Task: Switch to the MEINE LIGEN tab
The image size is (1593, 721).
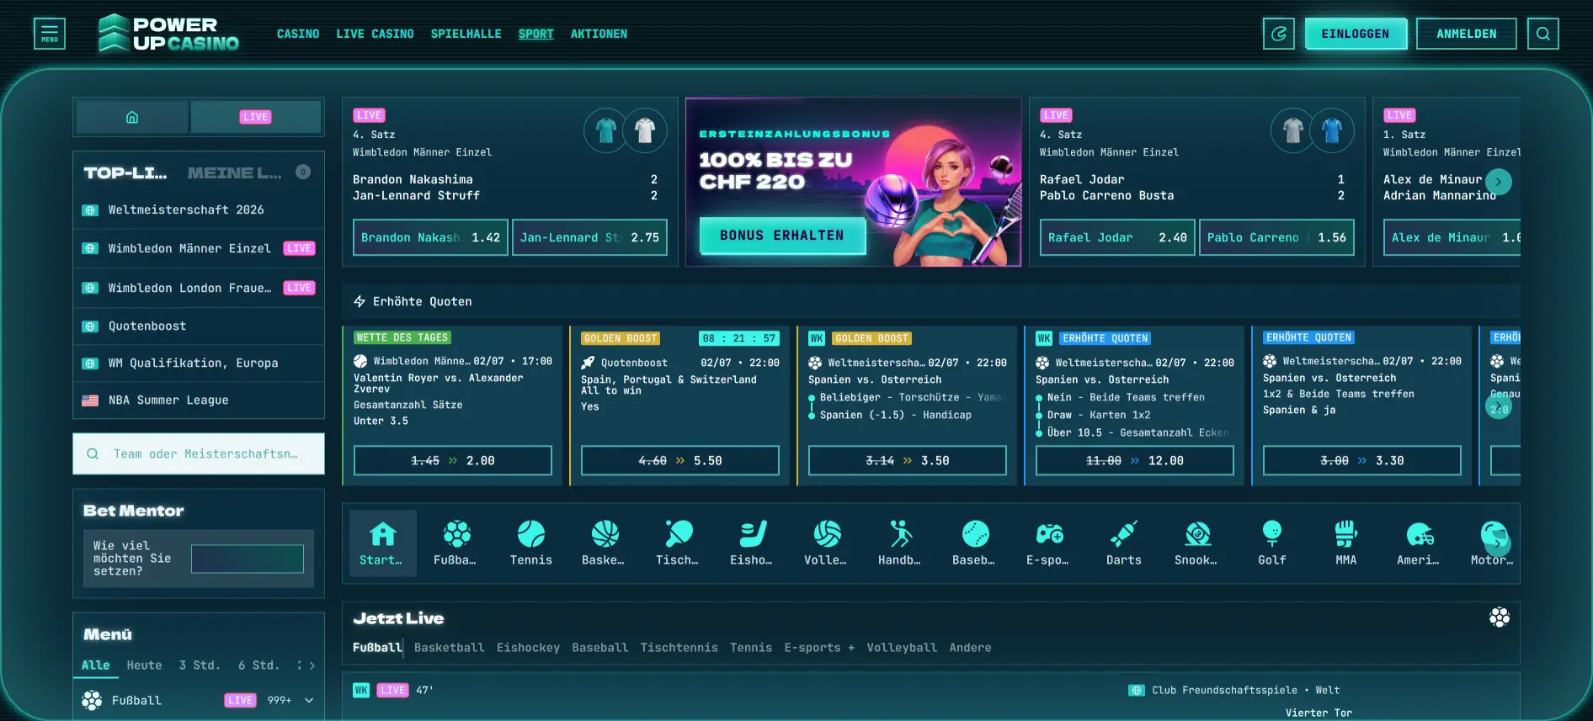Action: pos(234,172)
